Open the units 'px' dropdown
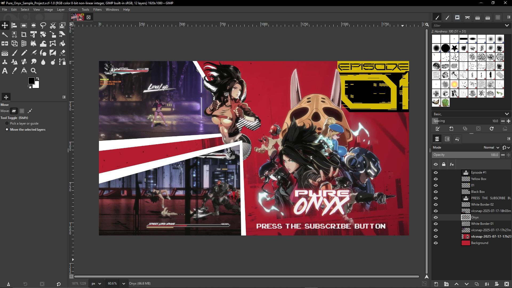This screenshot has height=288, width=512. point(96,283)
